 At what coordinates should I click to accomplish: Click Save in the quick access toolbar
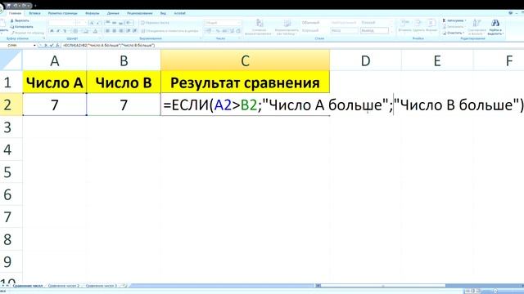[9, 6]
